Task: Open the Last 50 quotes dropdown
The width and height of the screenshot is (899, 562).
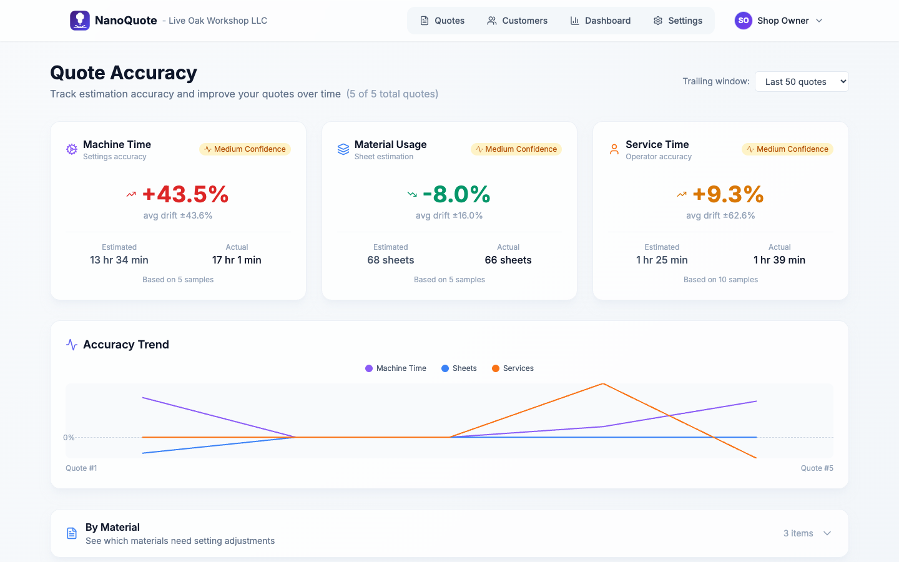Action: tap(802, 81)
